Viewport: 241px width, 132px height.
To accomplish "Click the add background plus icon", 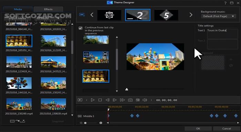I will [x=231, y=59].
